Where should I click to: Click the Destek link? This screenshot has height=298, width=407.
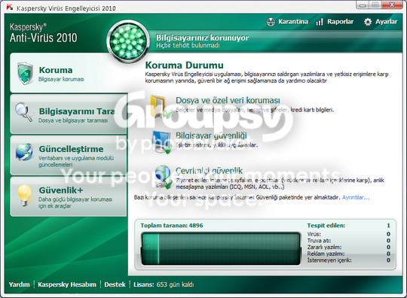point(115,284)
